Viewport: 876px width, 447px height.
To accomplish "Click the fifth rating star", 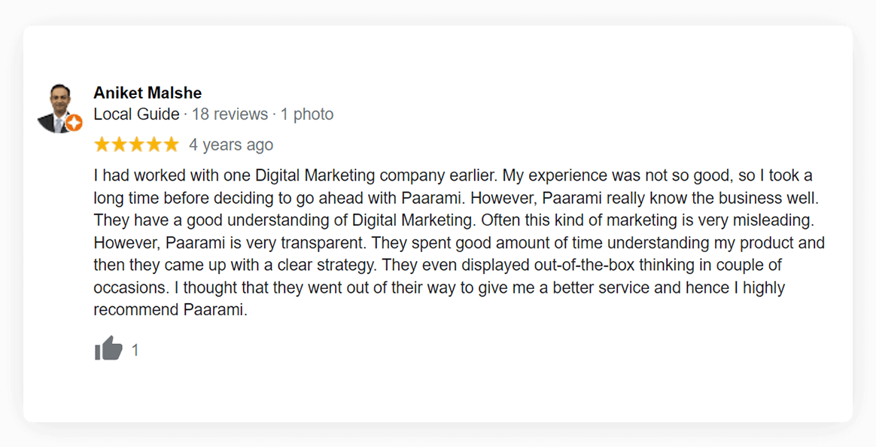I will 171,144.
